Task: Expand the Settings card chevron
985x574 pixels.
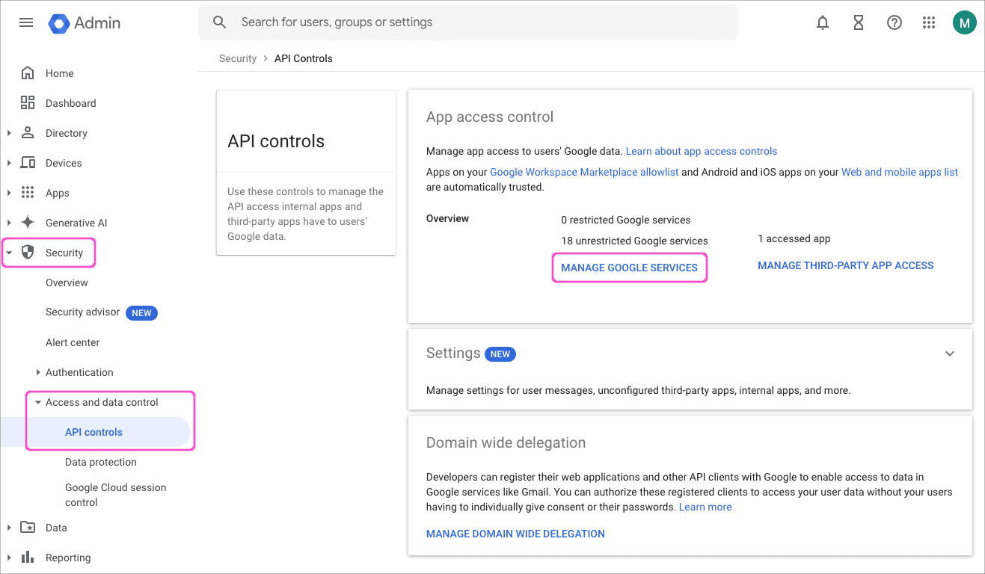Action: (x=950, y=353)
